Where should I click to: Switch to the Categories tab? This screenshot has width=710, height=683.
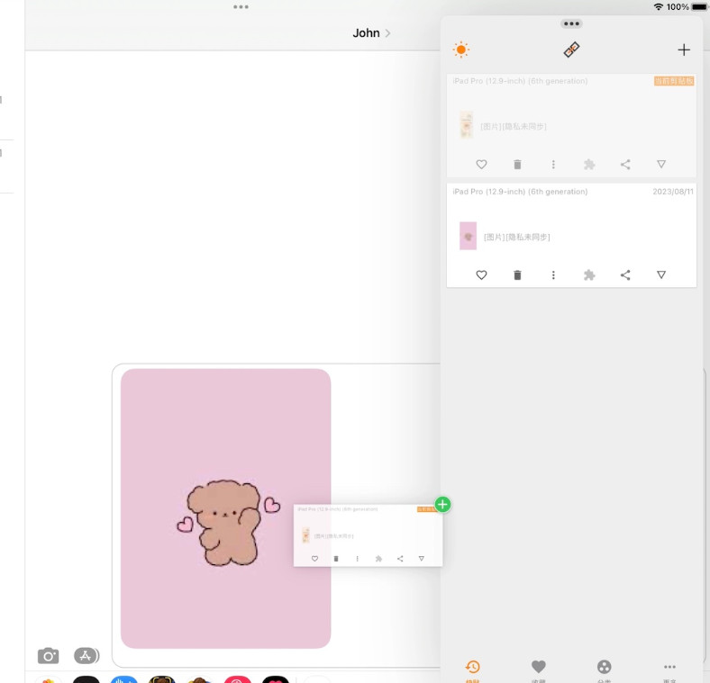(x=604, y=670)
